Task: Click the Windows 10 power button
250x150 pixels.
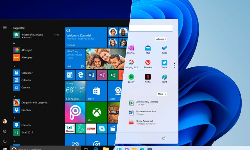Action: tap(5, 141)
